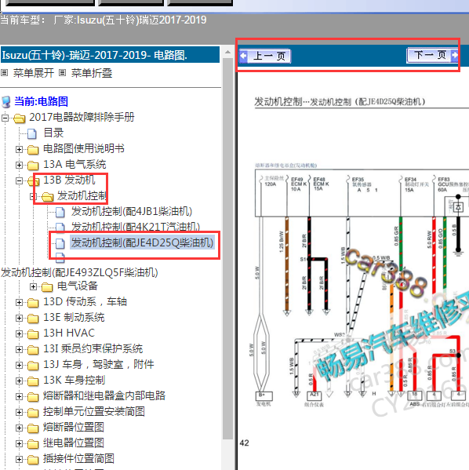
Task: Click the diagram title 发动机控制…配JE4D25Q柴油机
Action: click(x=340, y=102)
